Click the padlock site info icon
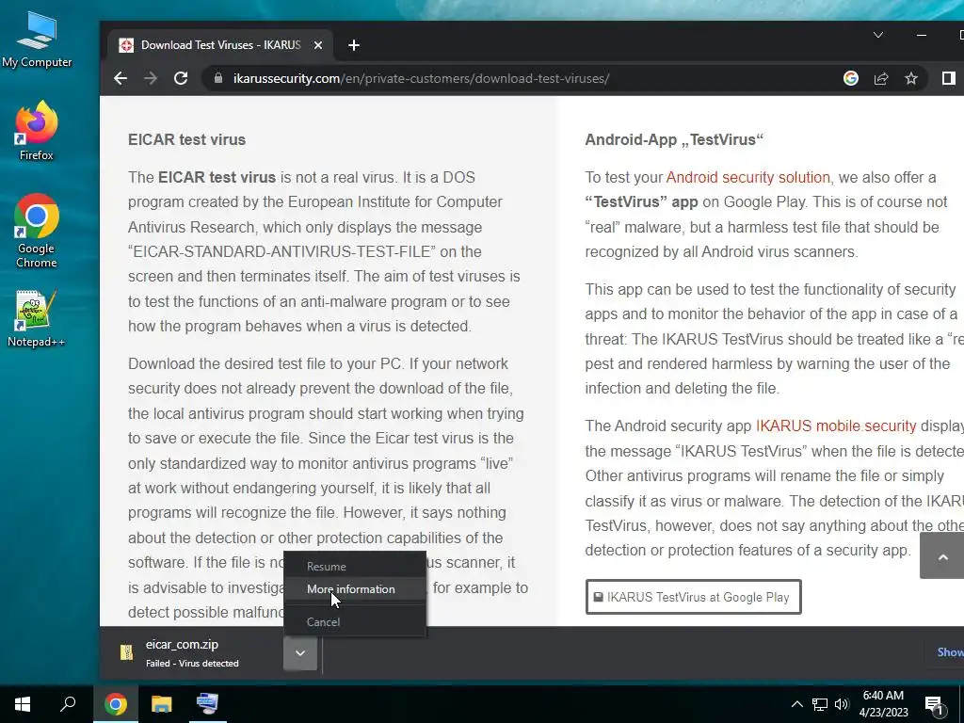The width and height of the screenshot is (964, 723). point(218,78)
